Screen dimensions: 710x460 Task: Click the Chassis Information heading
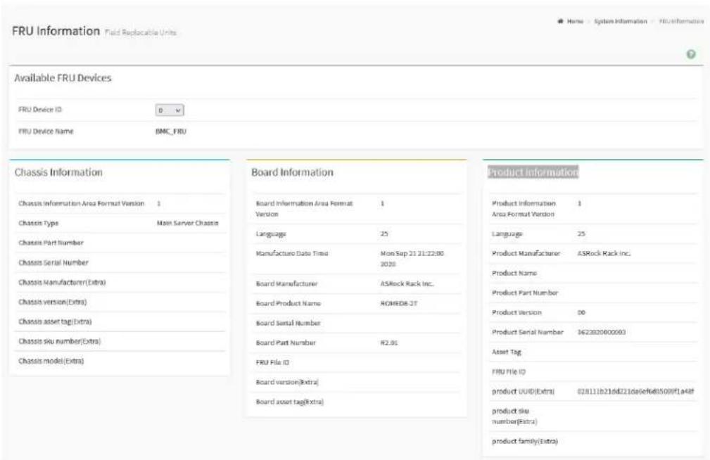coord(58,172)
